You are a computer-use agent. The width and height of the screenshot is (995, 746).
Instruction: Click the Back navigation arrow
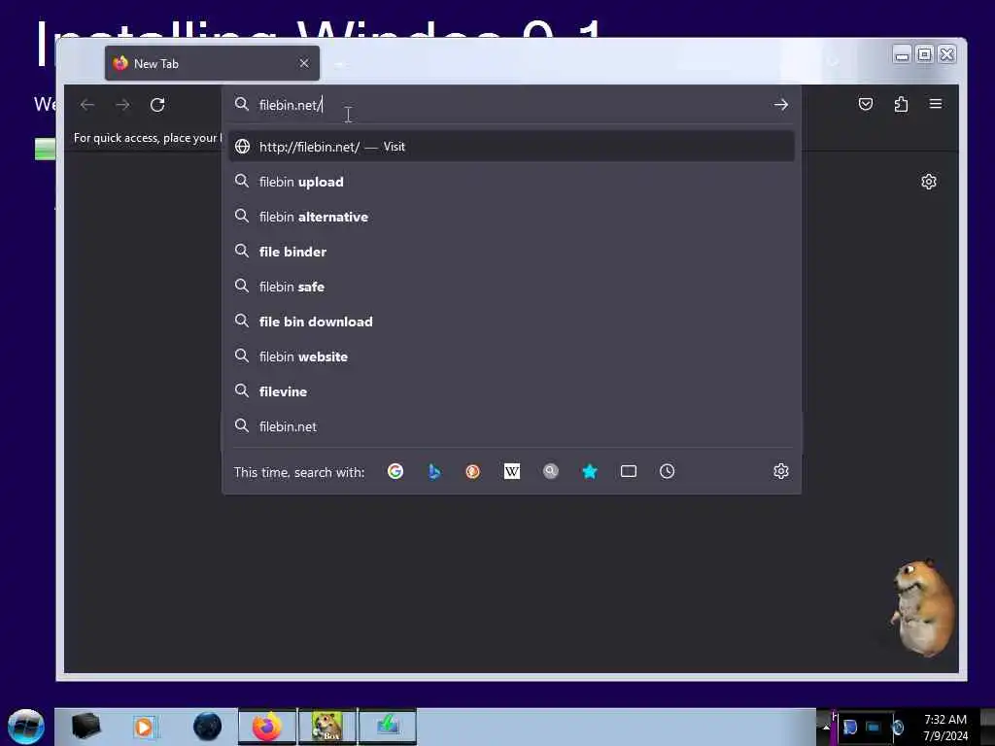click(x=87, y=105)
